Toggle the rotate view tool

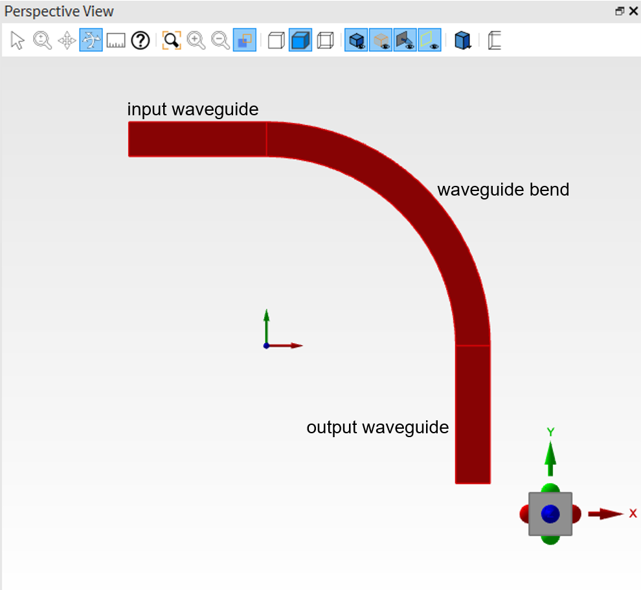click(x=91, y=40)
